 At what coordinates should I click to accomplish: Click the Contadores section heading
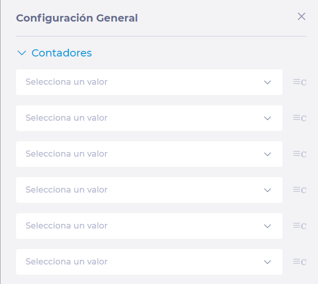coord(62,53)
